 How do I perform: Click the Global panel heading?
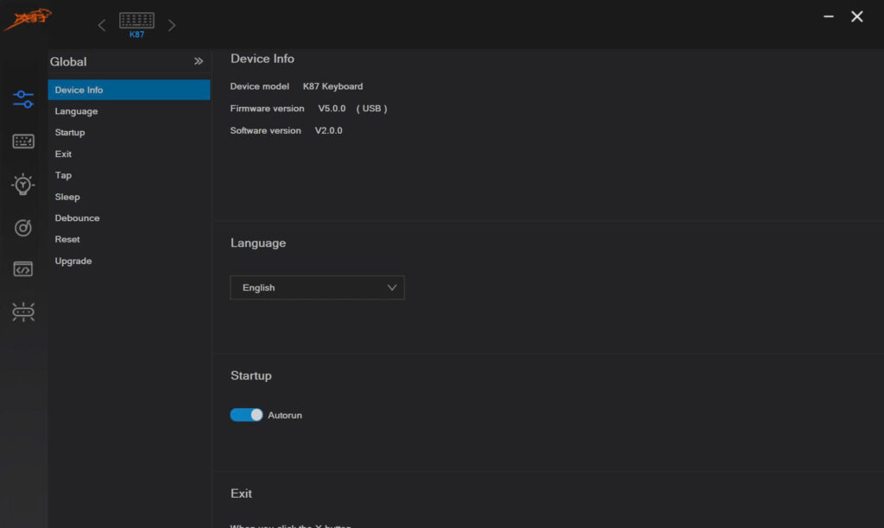pos(68,62)
